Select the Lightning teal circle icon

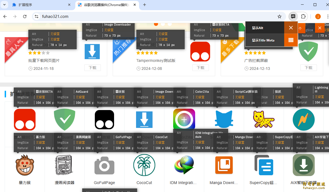[x=304, y=120]
